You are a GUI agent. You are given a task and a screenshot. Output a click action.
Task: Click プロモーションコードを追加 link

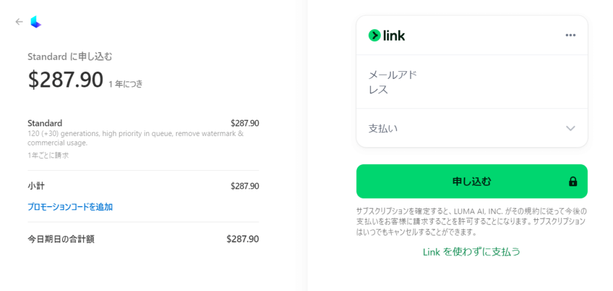(x=70, y=207)
